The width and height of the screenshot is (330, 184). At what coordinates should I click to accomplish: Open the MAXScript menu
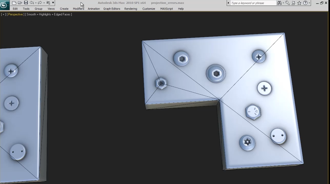coord(167,9)
